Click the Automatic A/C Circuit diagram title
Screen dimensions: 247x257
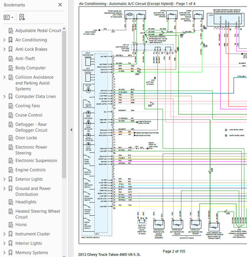137,4
